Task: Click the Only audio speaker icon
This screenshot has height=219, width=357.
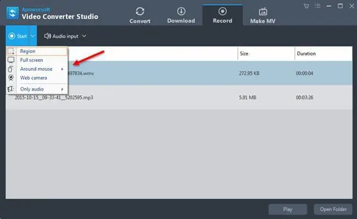Action: (x=10, y=89)
